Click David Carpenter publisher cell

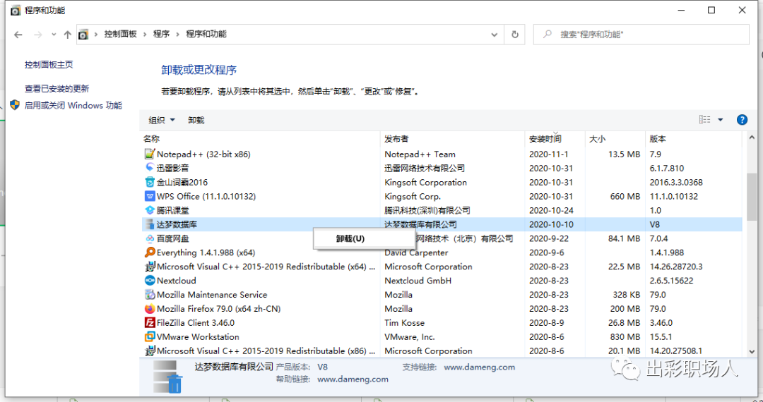click(416, 252)
